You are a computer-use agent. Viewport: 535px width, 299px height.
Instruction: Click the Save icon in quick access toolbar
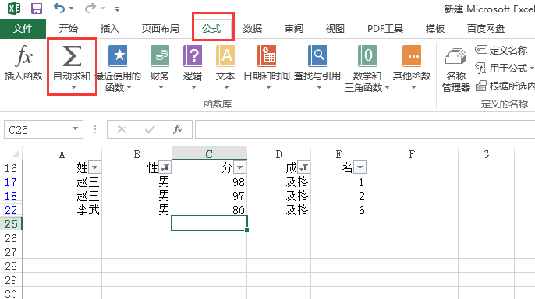tap(37, 8)
